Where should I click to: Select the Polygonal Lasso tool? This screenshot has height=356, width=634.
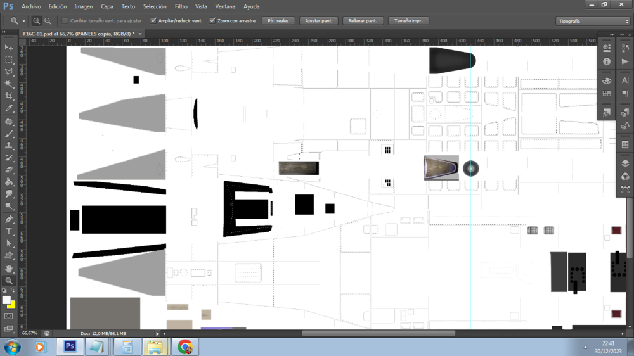pyautogui.click(x=9, y=72)
